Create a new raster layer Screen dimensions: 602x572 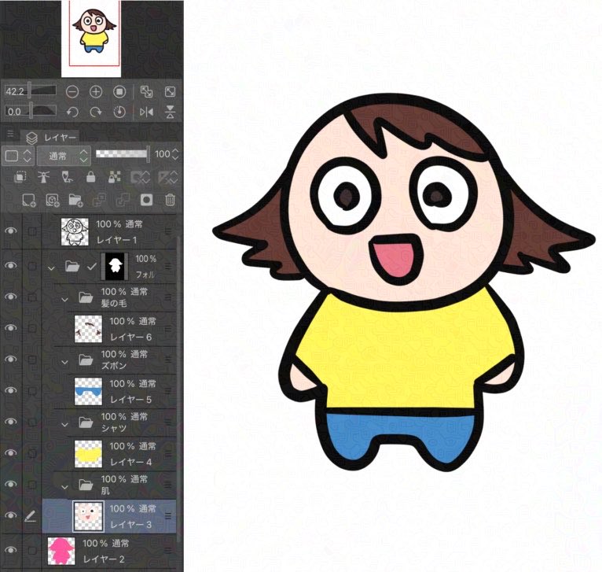click(x=29, y=201)
